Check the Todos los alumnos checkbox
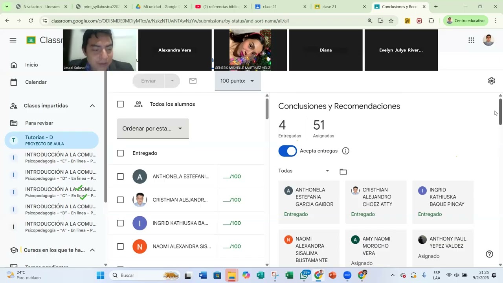Viewport: 503px width, 283px height. pyautogui.click(x=120, y=104)
